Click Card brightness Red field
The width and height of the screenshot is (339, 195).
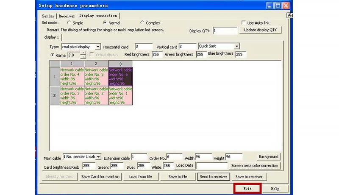[89, 166]
